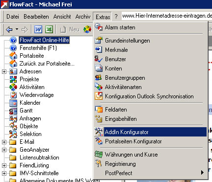Click the internet address input field
Viewport: 212px width, 182px height.
[x=167, y=16]
